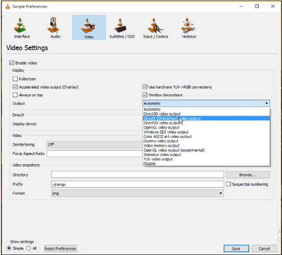
Task: Open the Deinterlacing Off dropdown
Action: click(x=95, y=144)
